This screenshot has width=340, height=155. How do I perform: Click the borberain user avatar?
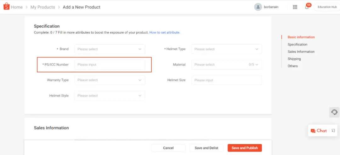pyautogui.click(x=258, y=7)
